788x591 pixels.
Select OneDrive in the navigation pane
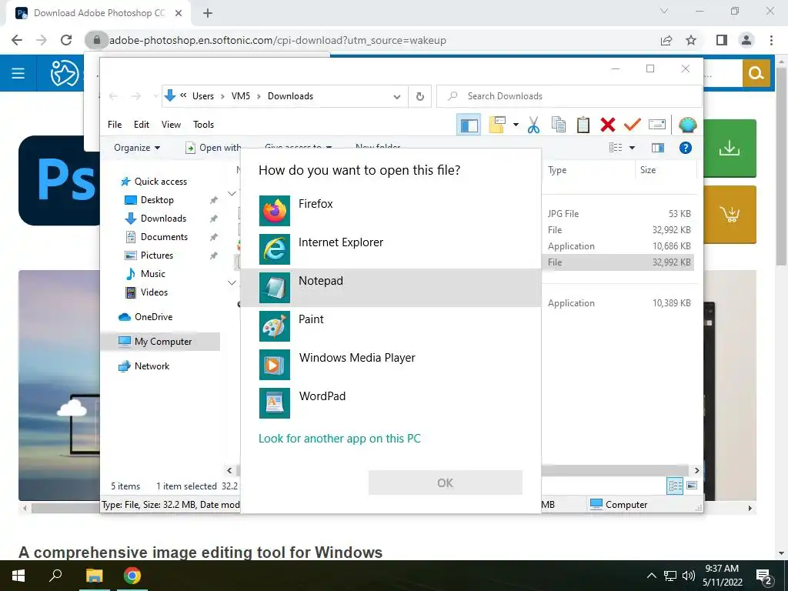click(x=153, y=317)
